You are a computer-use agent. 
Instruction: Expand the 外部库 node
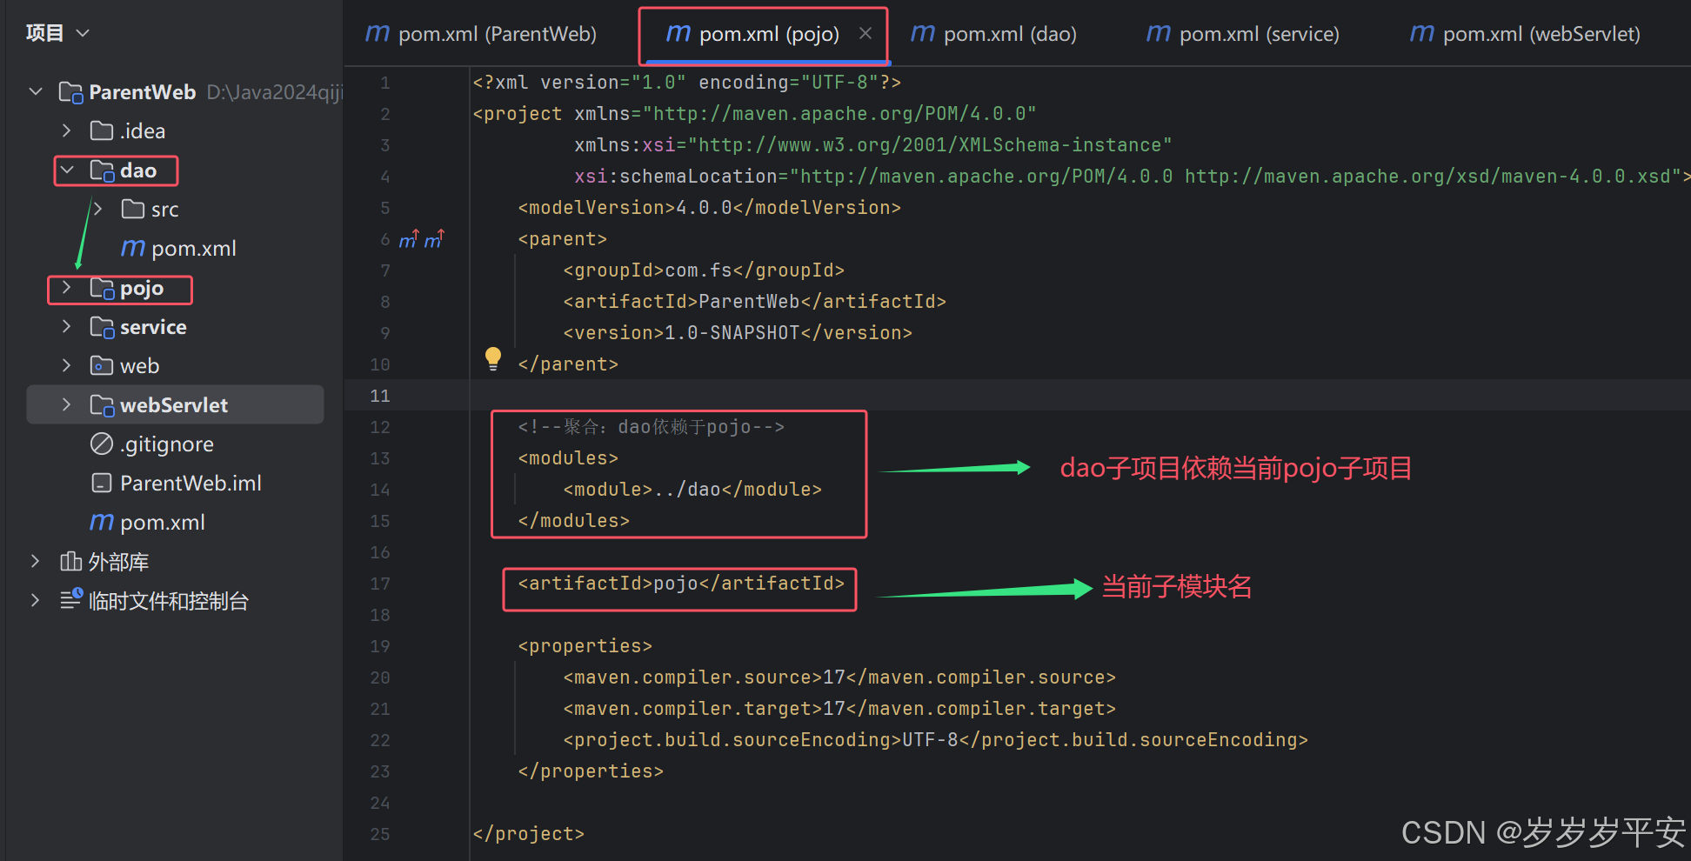[36, 561]
